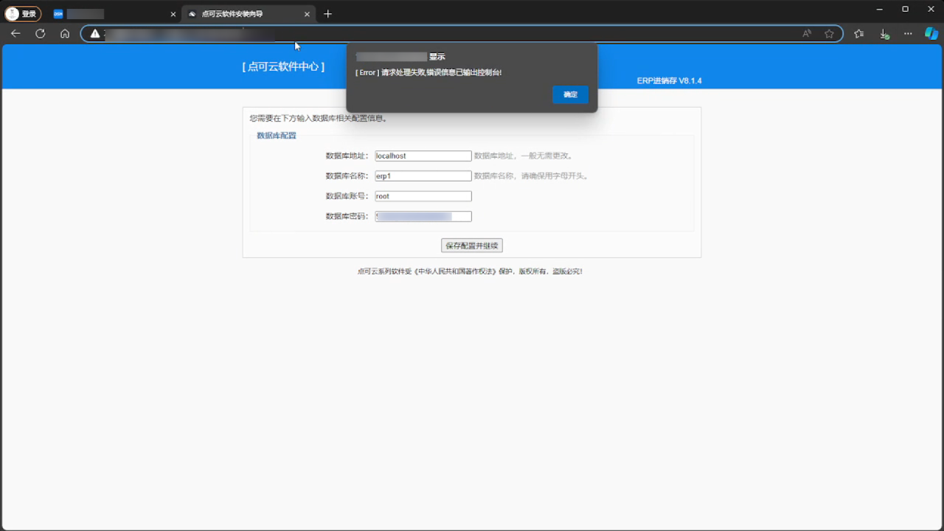Click the 登录 profile button

coord(23,14)
